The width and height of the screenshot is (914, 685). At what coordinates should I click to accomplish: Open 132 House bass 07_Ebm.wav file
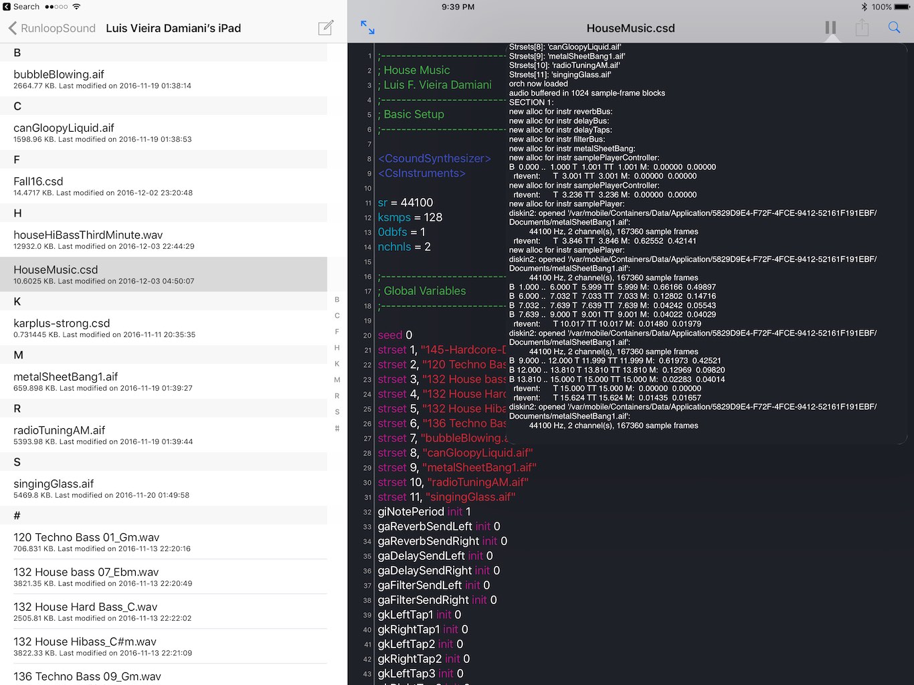coord(163,577)
